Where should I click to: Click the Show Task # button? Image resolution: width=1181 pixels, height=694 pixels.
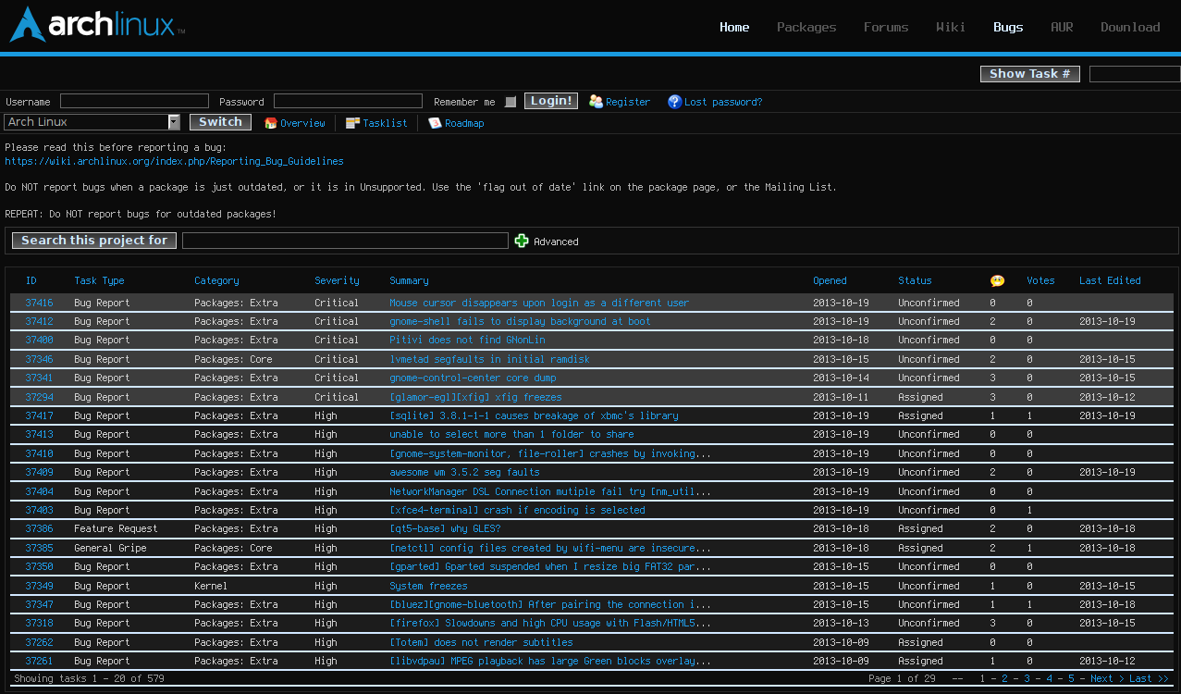click(1029, 73)
